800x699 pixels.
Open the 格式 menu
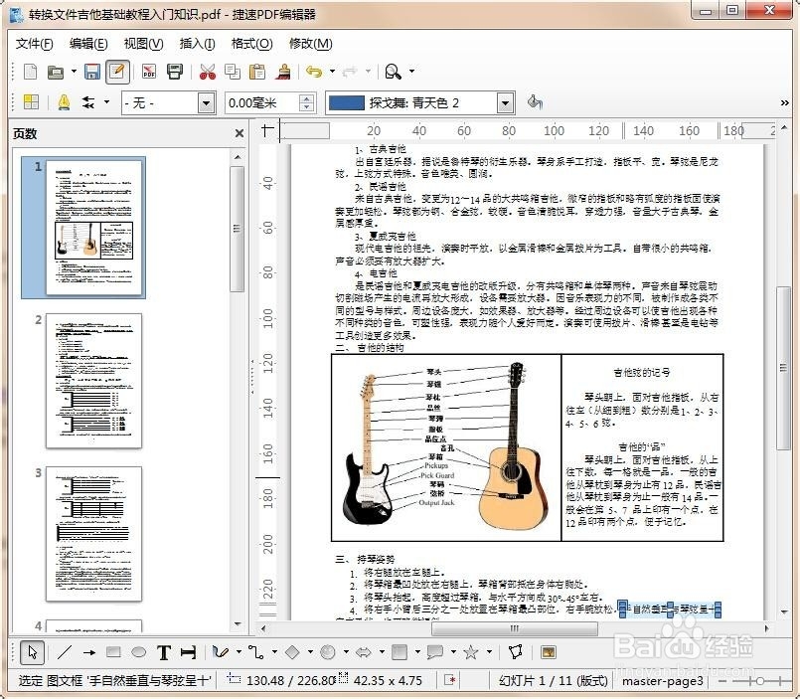click(253, 44)
